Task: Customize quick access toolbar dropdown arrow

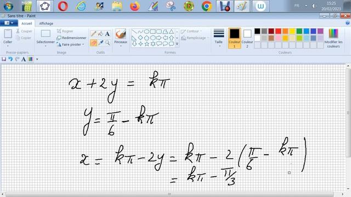Action: point(37,59)
